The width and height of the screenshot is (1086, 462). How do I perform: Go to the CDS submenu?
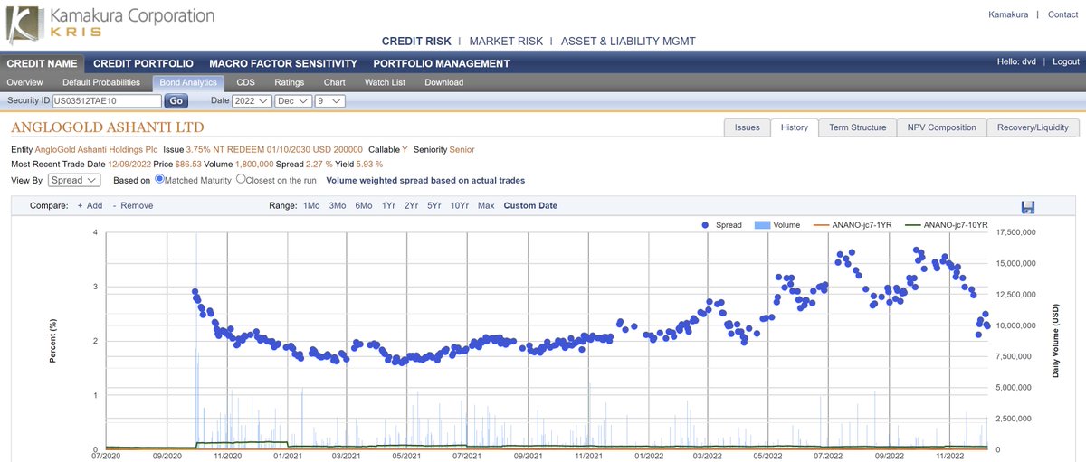point(245,82)
